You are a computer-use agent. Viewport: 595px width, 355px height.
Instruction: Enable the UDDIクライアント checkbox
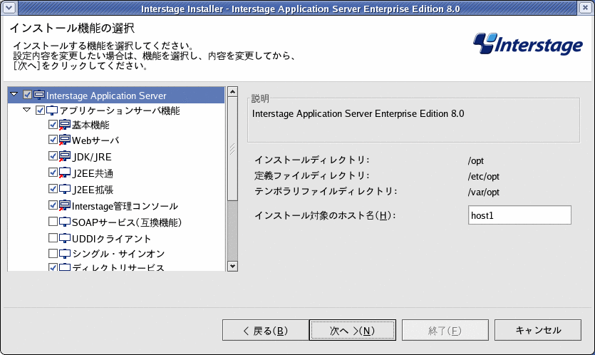point(53,238)
